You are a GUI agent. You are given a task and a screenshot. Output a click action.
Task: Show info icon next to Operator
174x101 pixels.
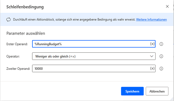click(161, 56)
